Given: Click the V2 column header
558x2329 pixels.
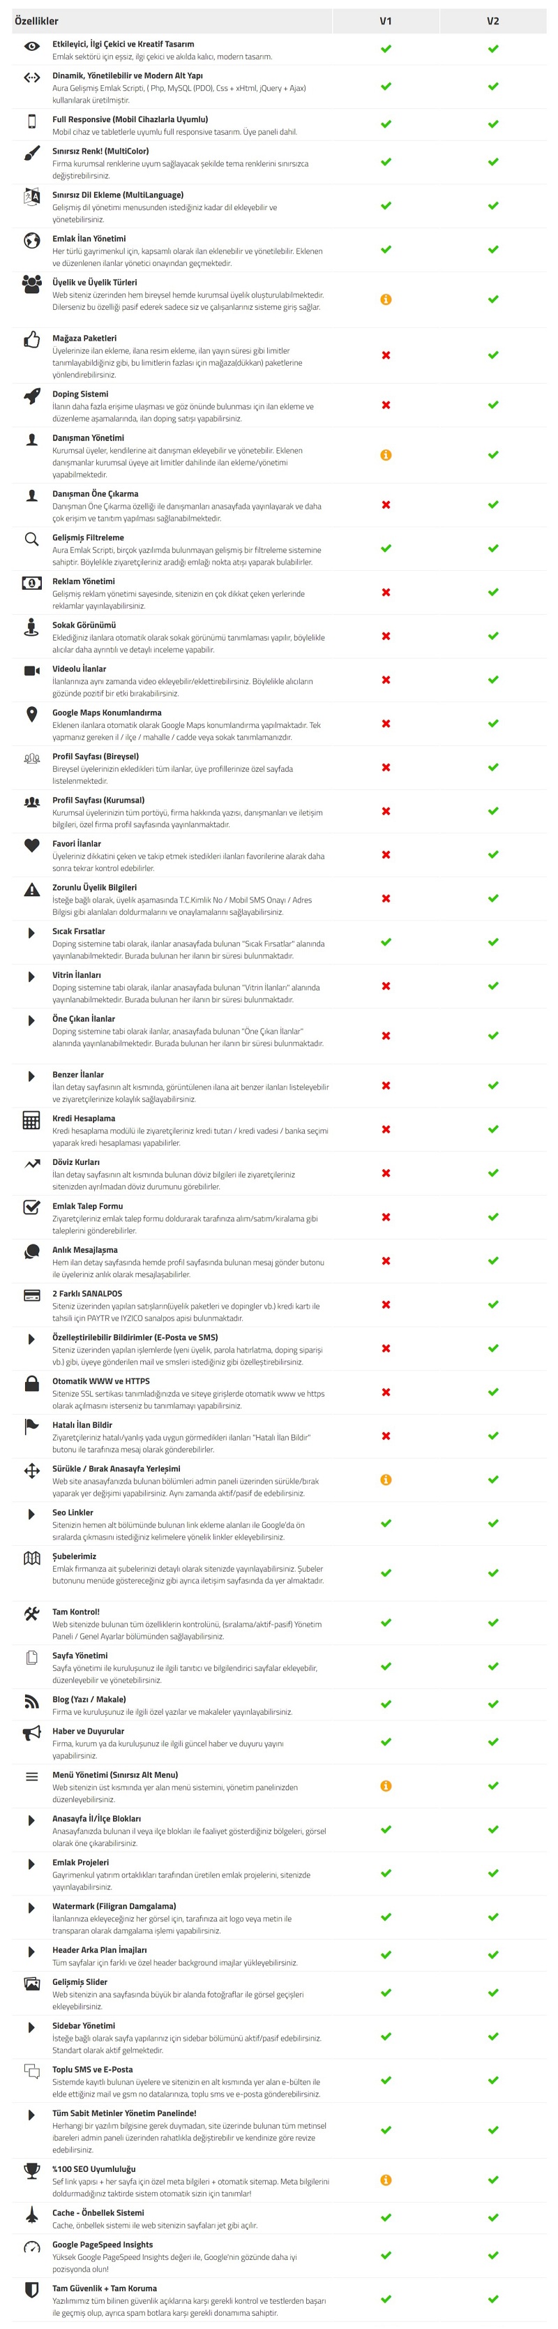Looking at the screenshot, I should 493,21.
